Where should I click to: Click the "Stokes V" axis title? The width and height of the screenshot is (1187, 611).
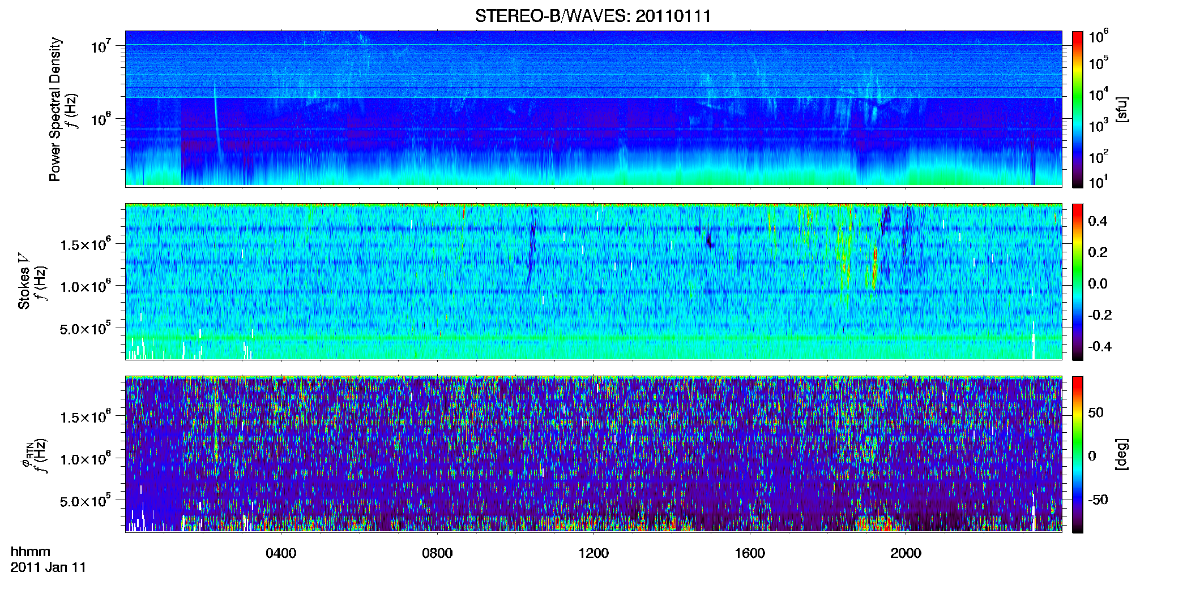[x=24, y=282]
